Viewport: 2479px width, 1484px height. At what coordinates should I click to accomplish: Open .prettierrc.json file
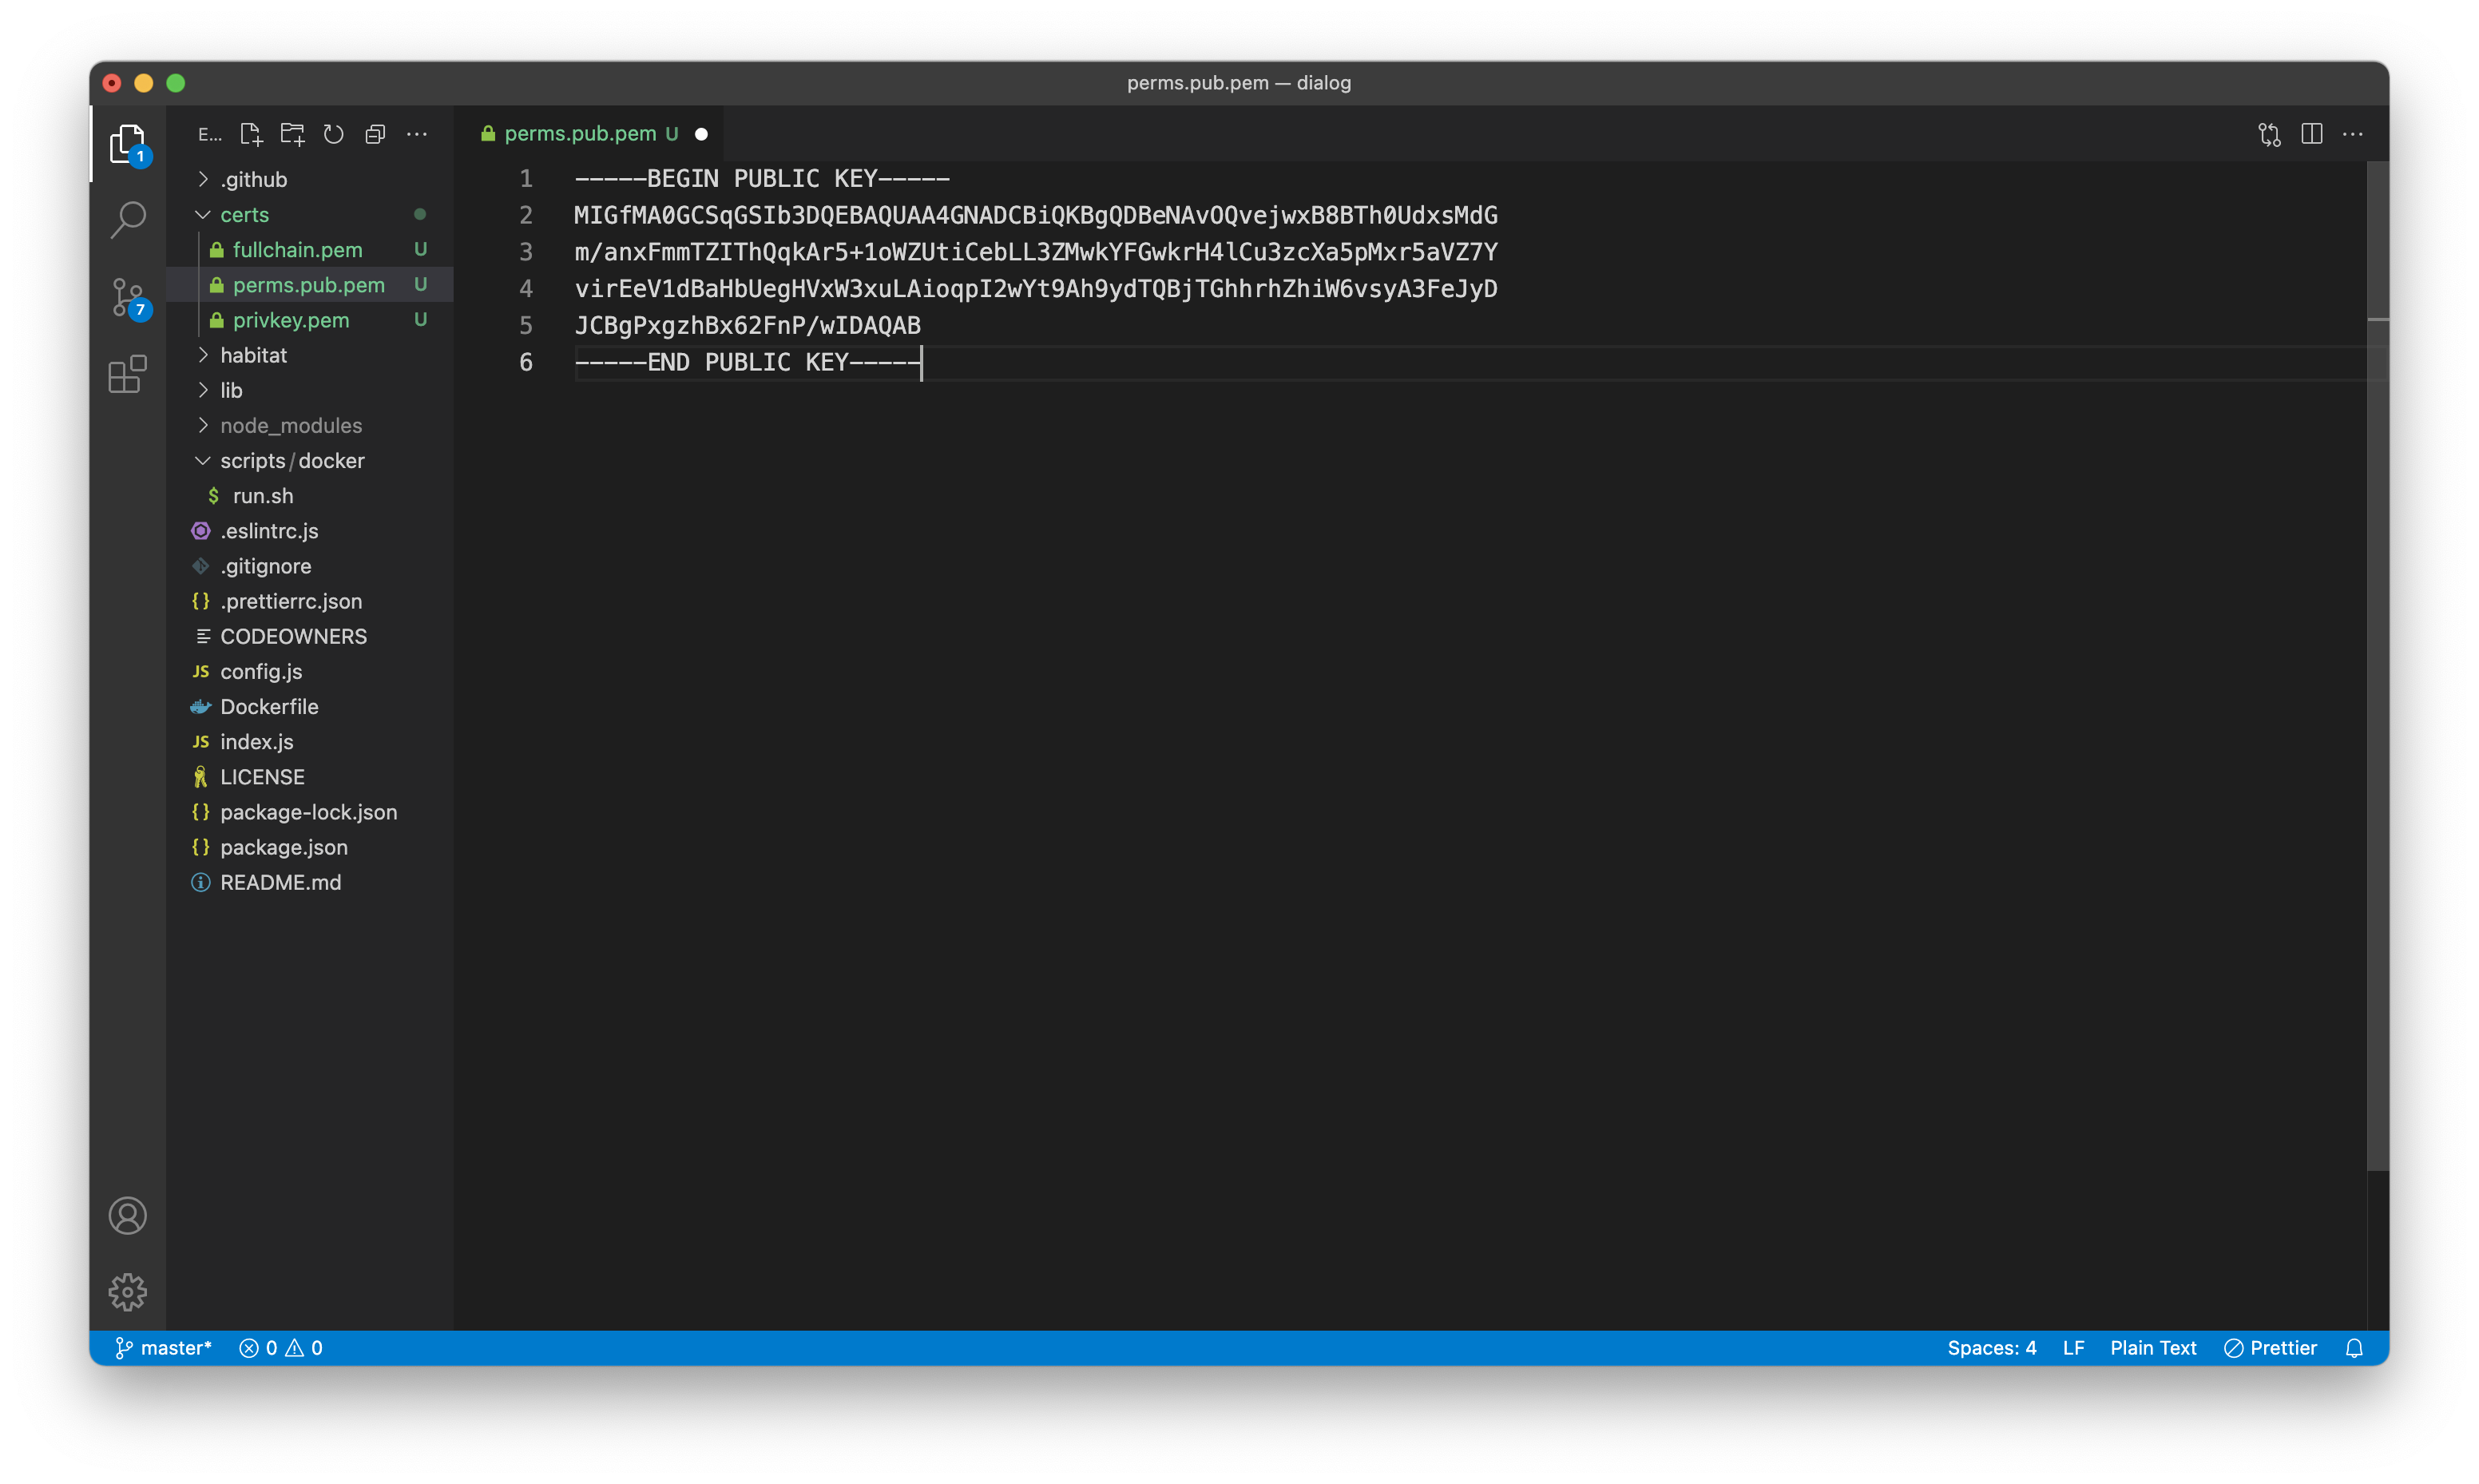[x=310, y=601]
